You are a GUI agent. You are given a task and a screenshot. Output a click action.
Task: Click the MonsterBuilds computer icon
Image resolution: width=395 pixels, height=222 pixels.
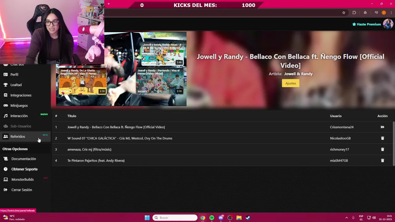(x=6, y=179)
